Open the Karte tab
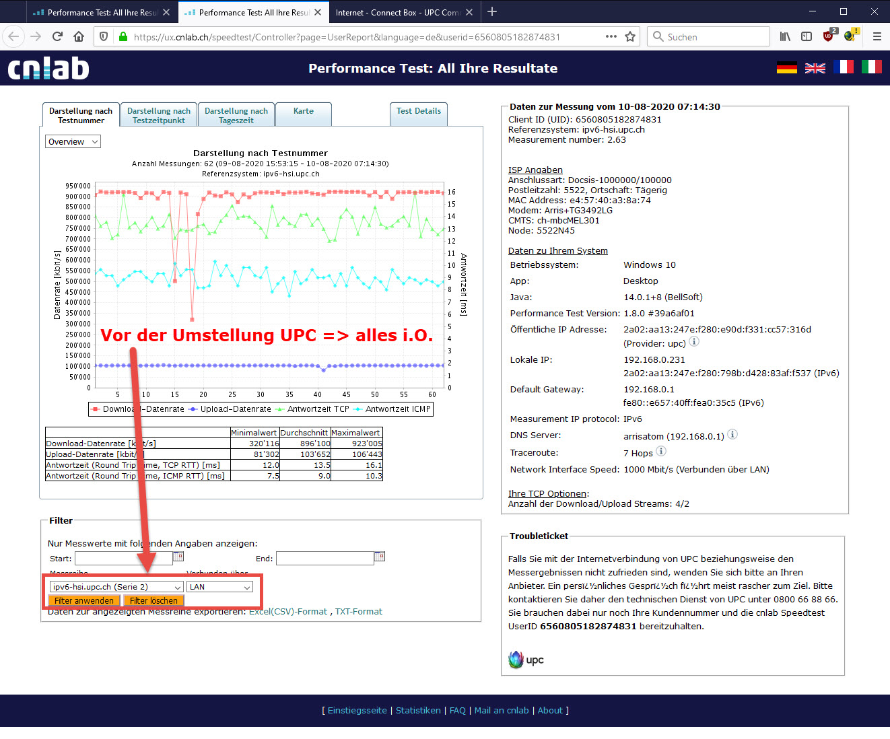The height and width of the screenshot is (739, 890). pos(304,112)
